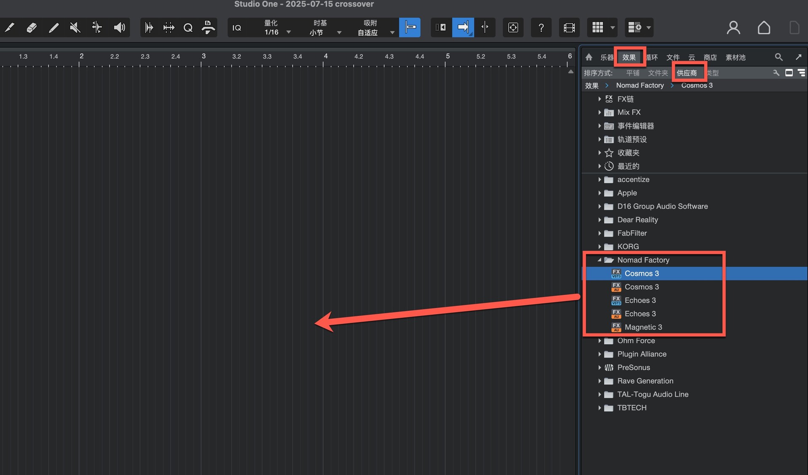Switch to the 文件 files tab
Image resolution: width=808 pixels, height=475 pixels.
[x=673, y=57]
